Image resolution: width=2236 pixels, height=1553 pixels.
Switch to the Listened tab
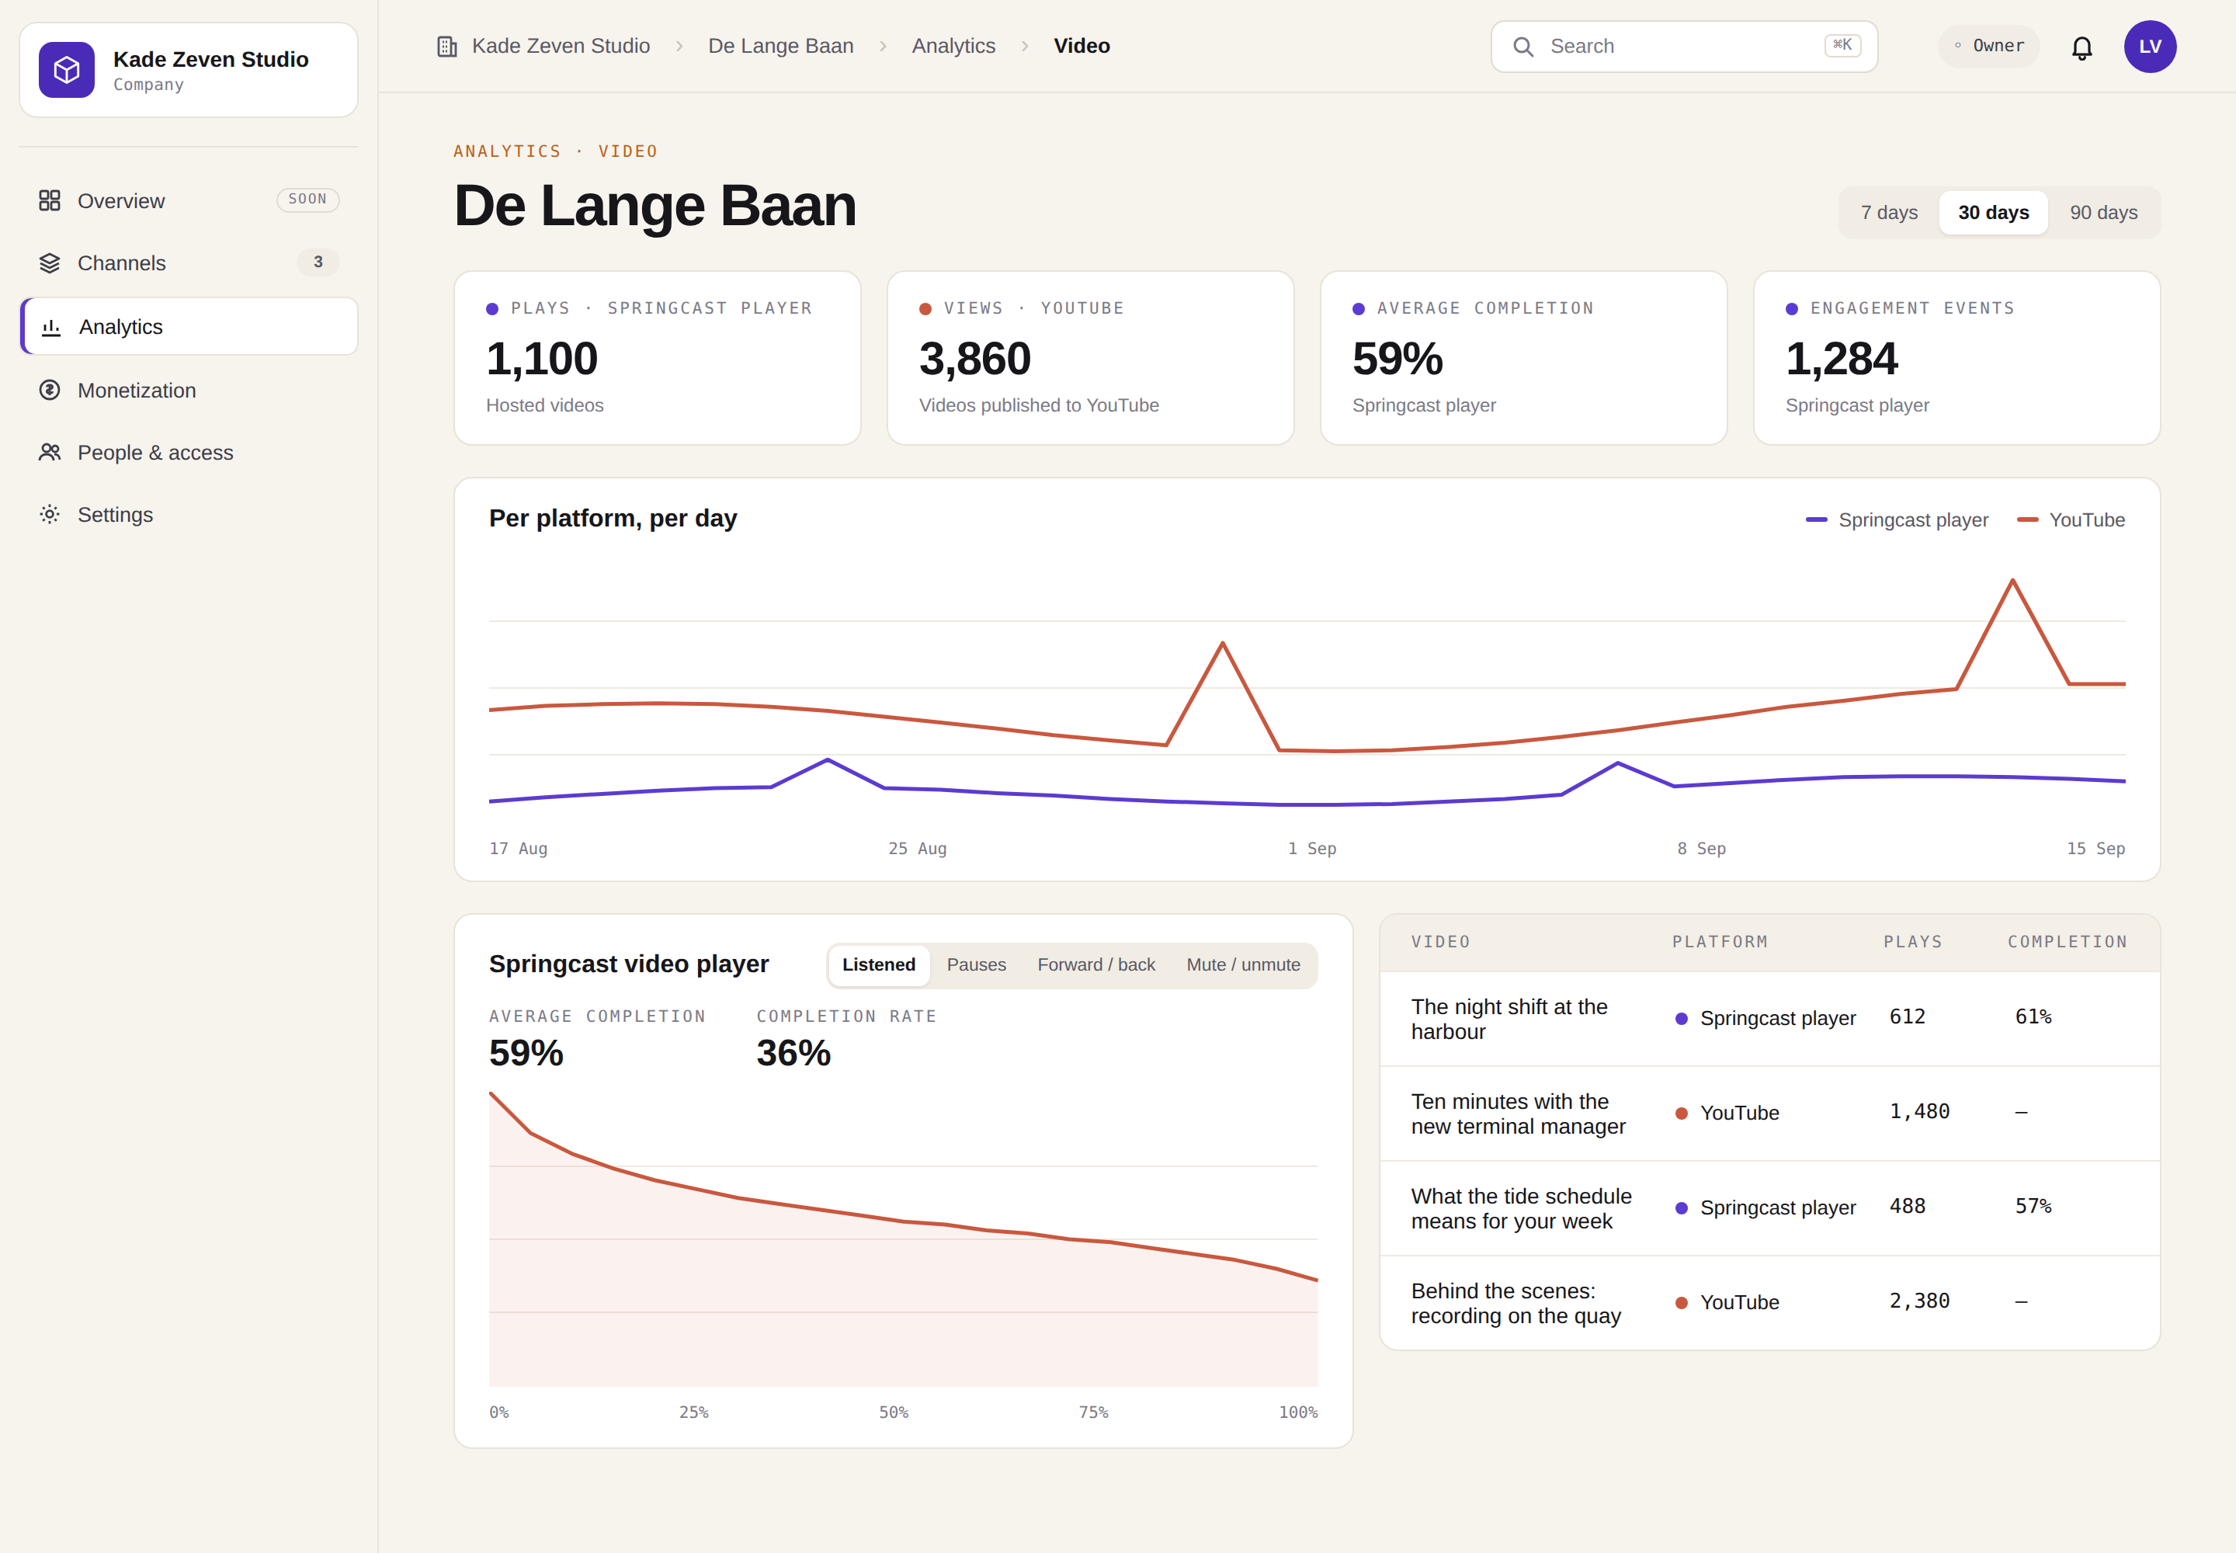(879, 964)
